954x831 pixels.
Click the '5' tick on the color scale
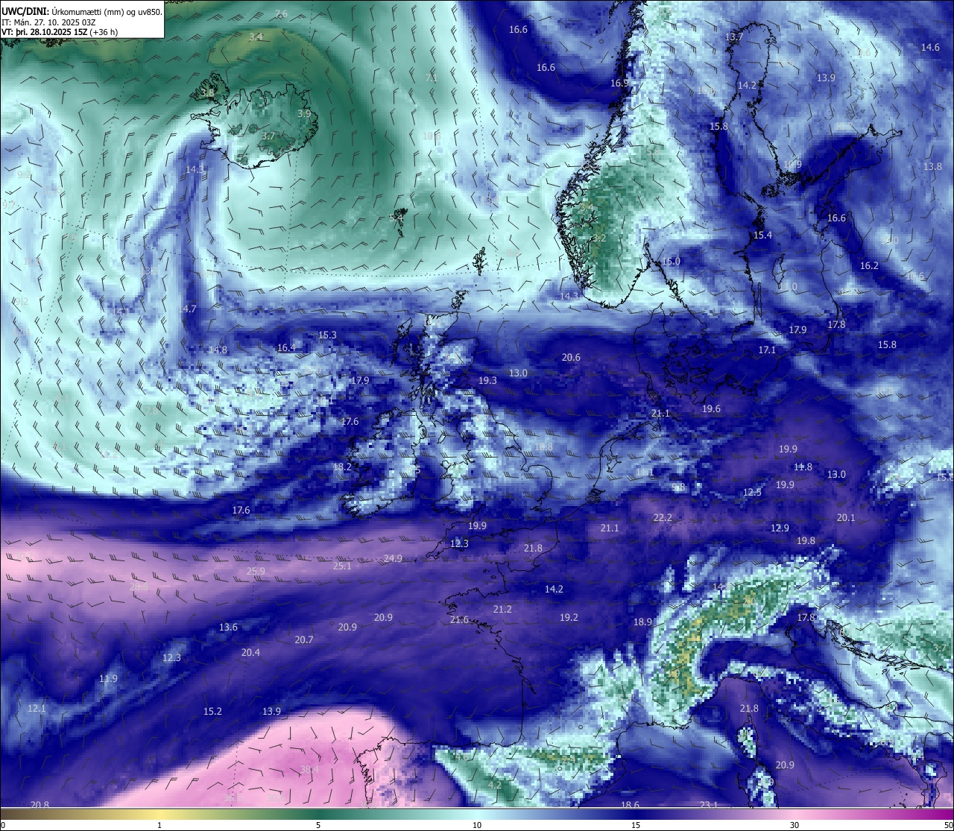[x=318, y=825]
